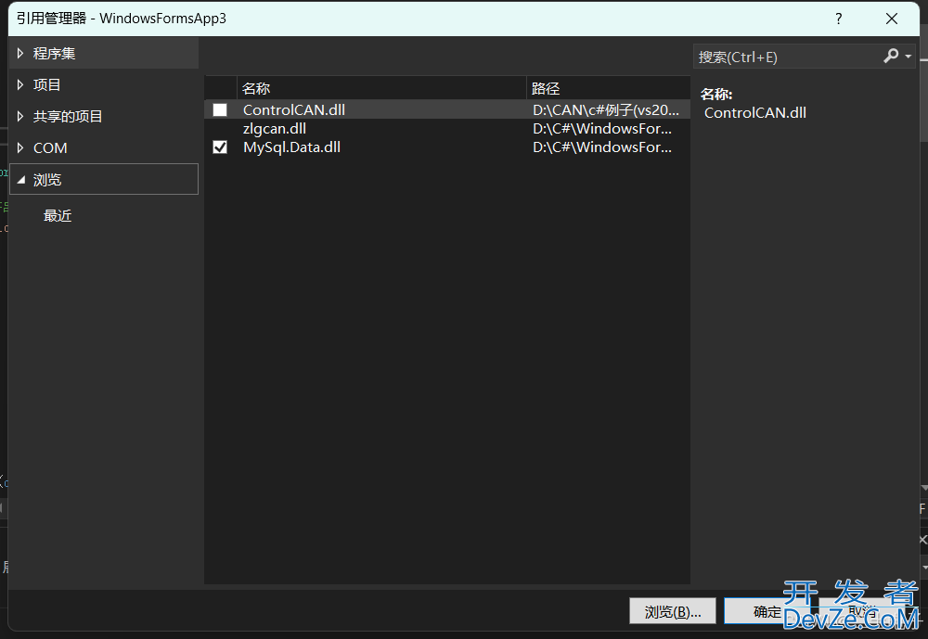Expand the 项目 category
Image resolution: width=928 pixels, height=639 pixels.
[x=20, y=84]
